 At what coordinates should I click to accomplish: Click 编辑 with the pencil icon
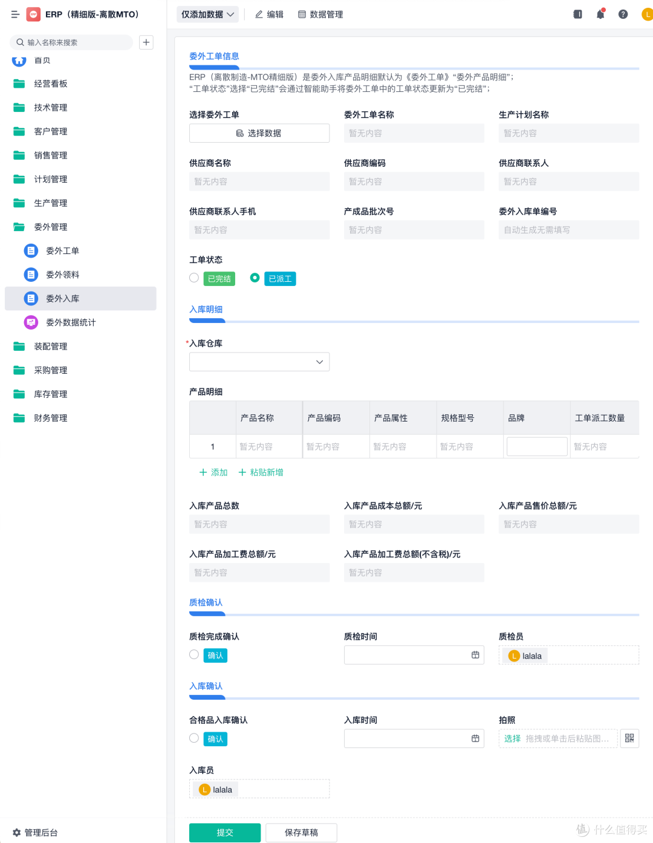click(x=269, y=15)
